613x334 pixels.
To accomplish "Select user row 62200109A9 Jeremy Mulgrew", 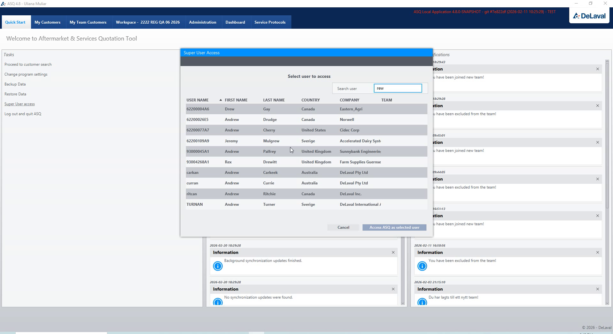I will 306,141.
